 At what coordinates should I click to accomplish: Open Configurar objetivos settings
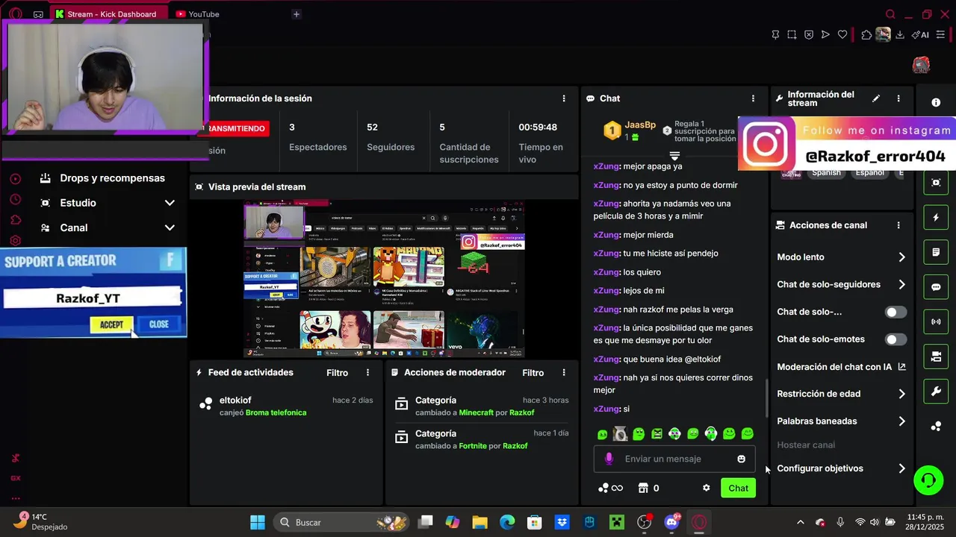[x=841, y=468]
